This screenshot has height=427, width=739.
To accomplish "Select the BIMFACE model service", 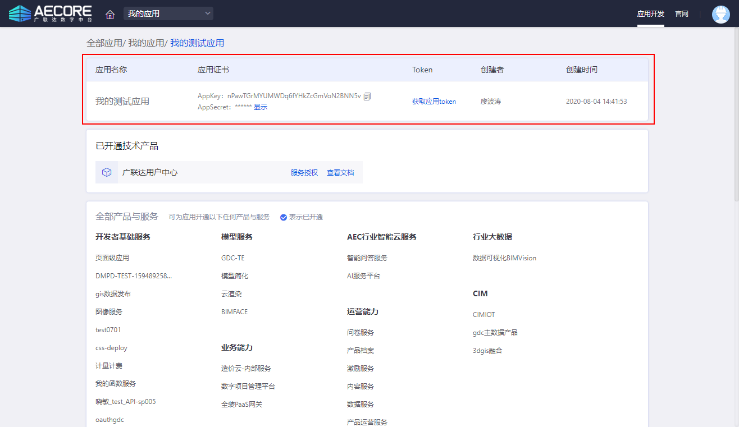I will (x=234, y=312).
